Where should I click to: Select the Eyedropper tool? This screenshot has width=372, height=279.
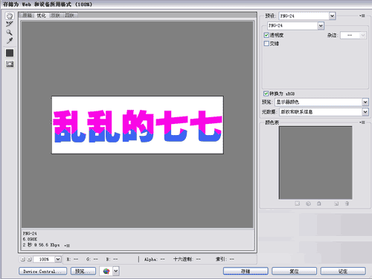click(x=10, y=41)
